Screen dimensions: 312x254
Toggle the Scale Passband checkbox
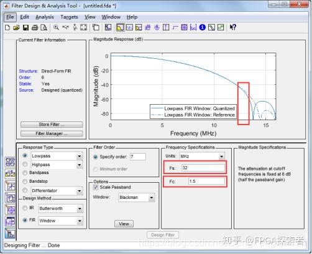tap(96, 187)
